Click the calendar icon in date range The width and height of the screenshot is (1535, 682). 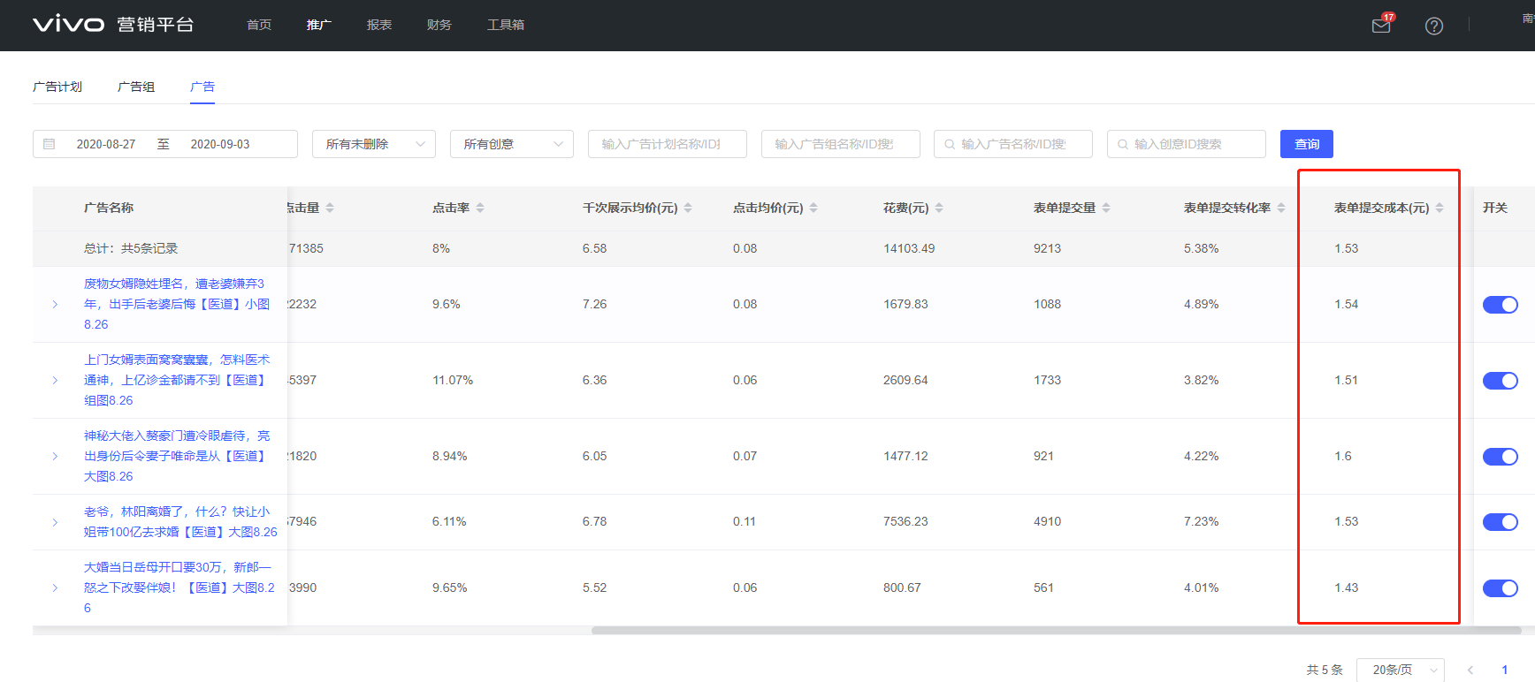(x=50, y=144)
